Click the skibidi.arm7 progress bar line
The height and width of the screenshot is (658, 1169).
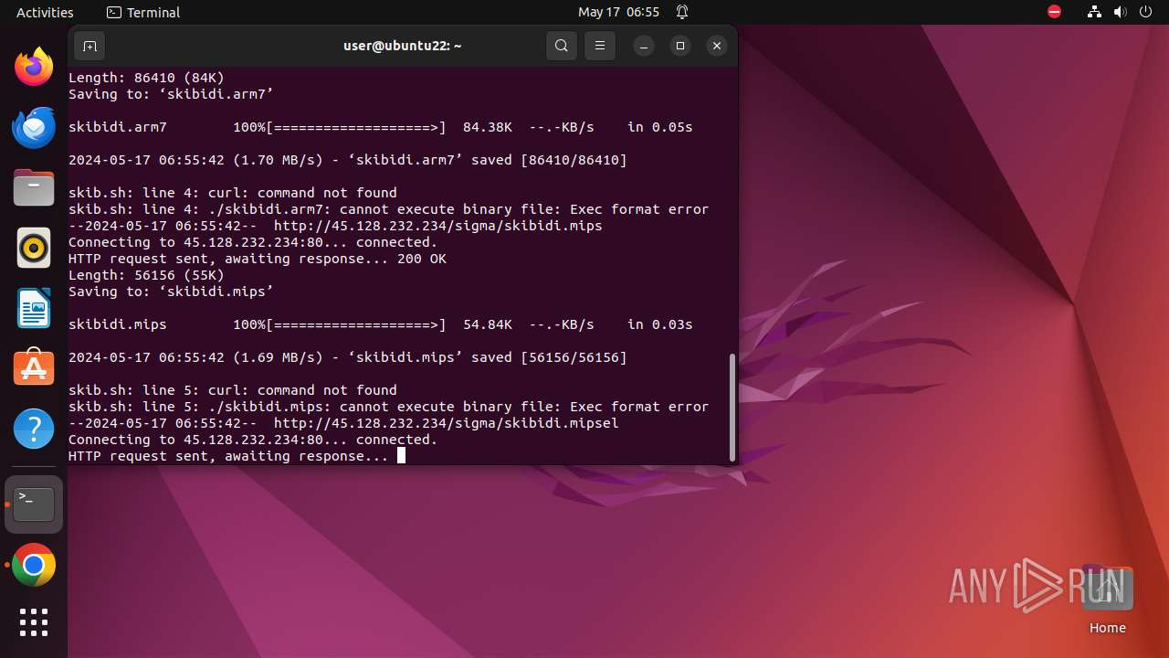coord(381,127)
